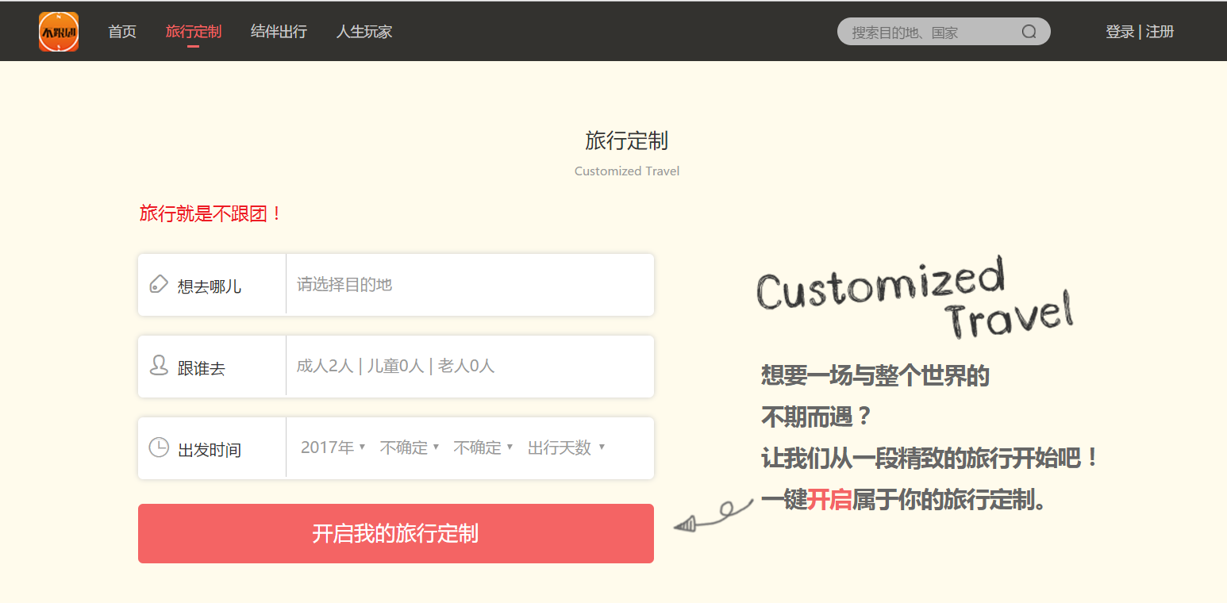Open the second 不确定 day dropdown
1227x603 pixels.
point(483,447)
